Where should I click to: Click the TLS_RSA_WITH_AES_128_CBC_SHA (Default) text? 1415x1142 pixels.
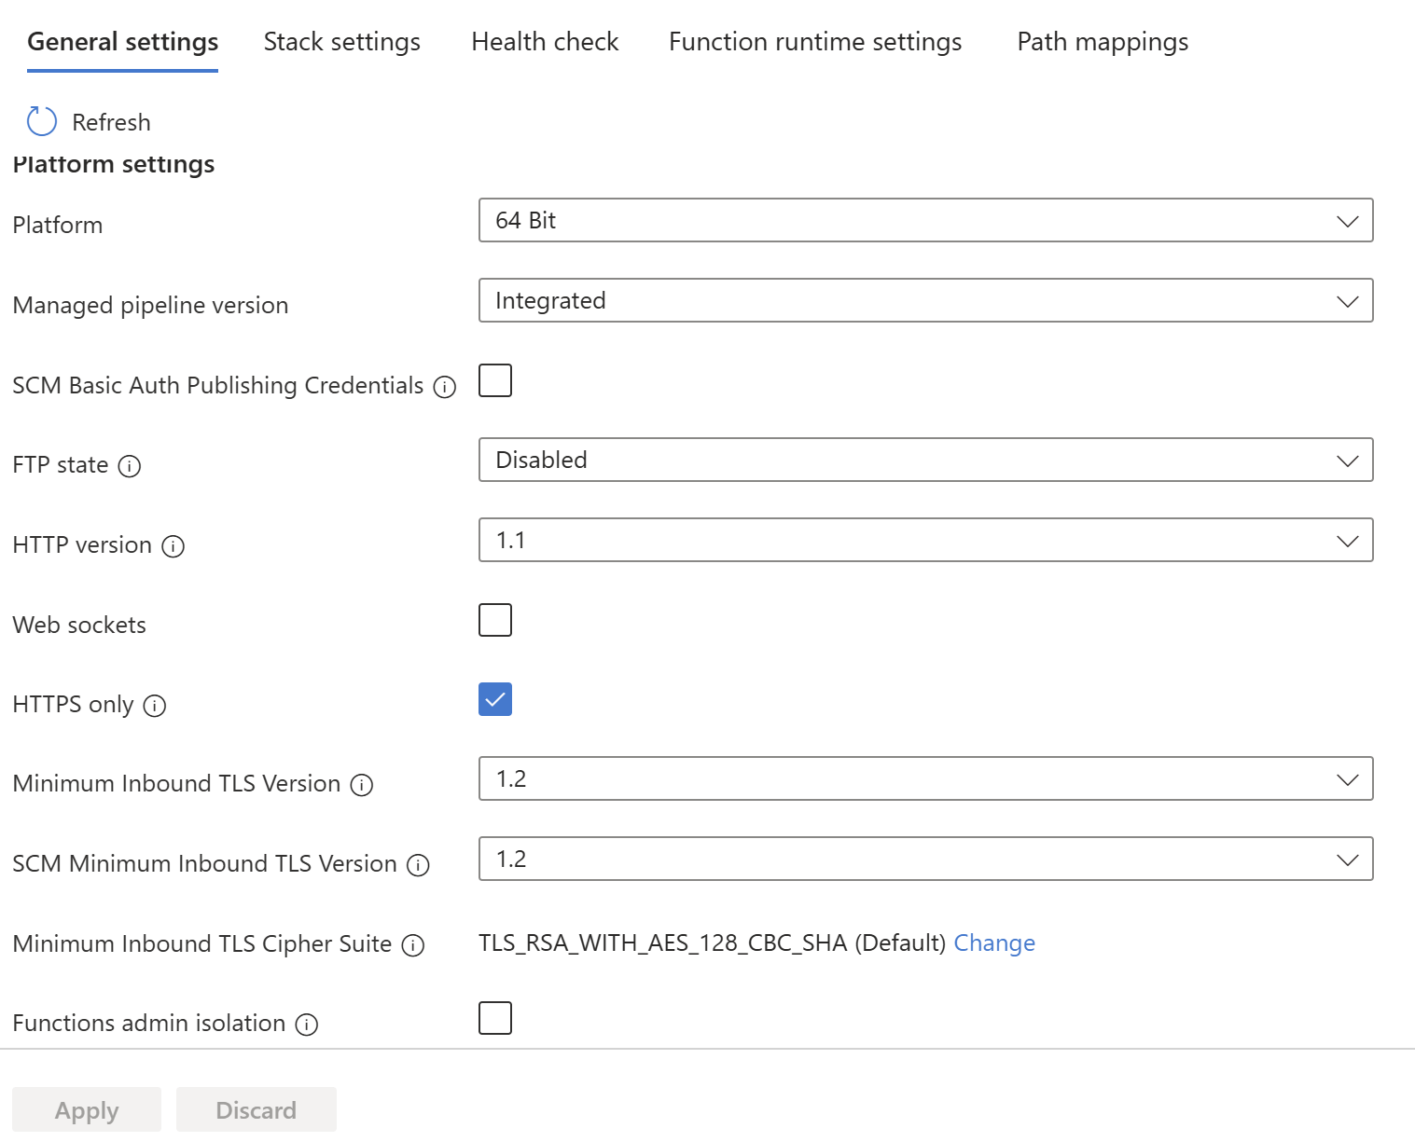[x=713, y=943]
